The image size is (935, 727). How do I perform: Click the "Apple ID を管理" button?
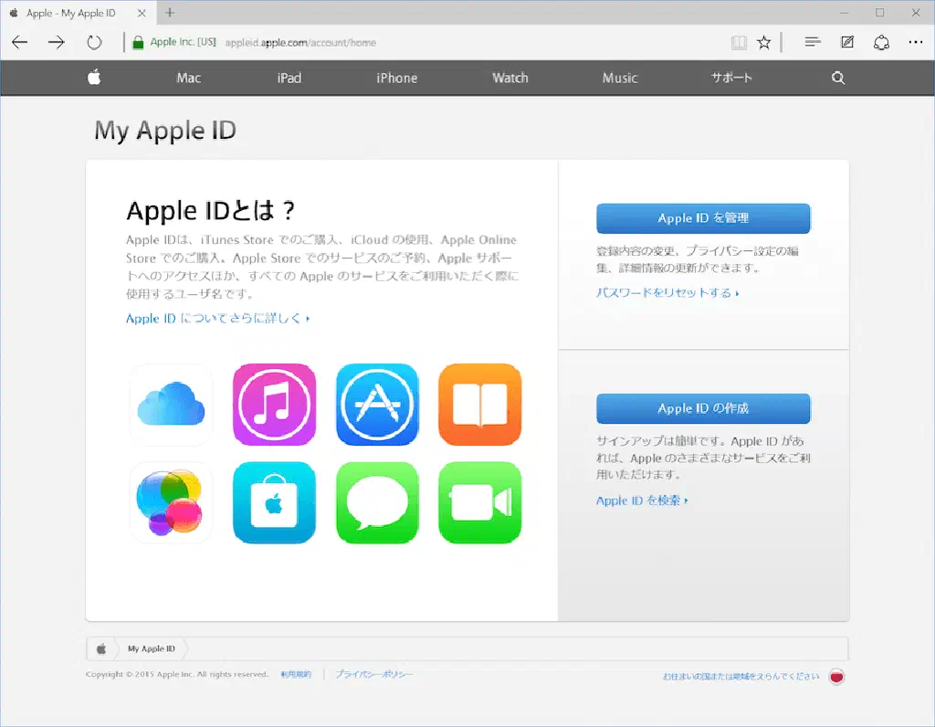click(703, 218)
